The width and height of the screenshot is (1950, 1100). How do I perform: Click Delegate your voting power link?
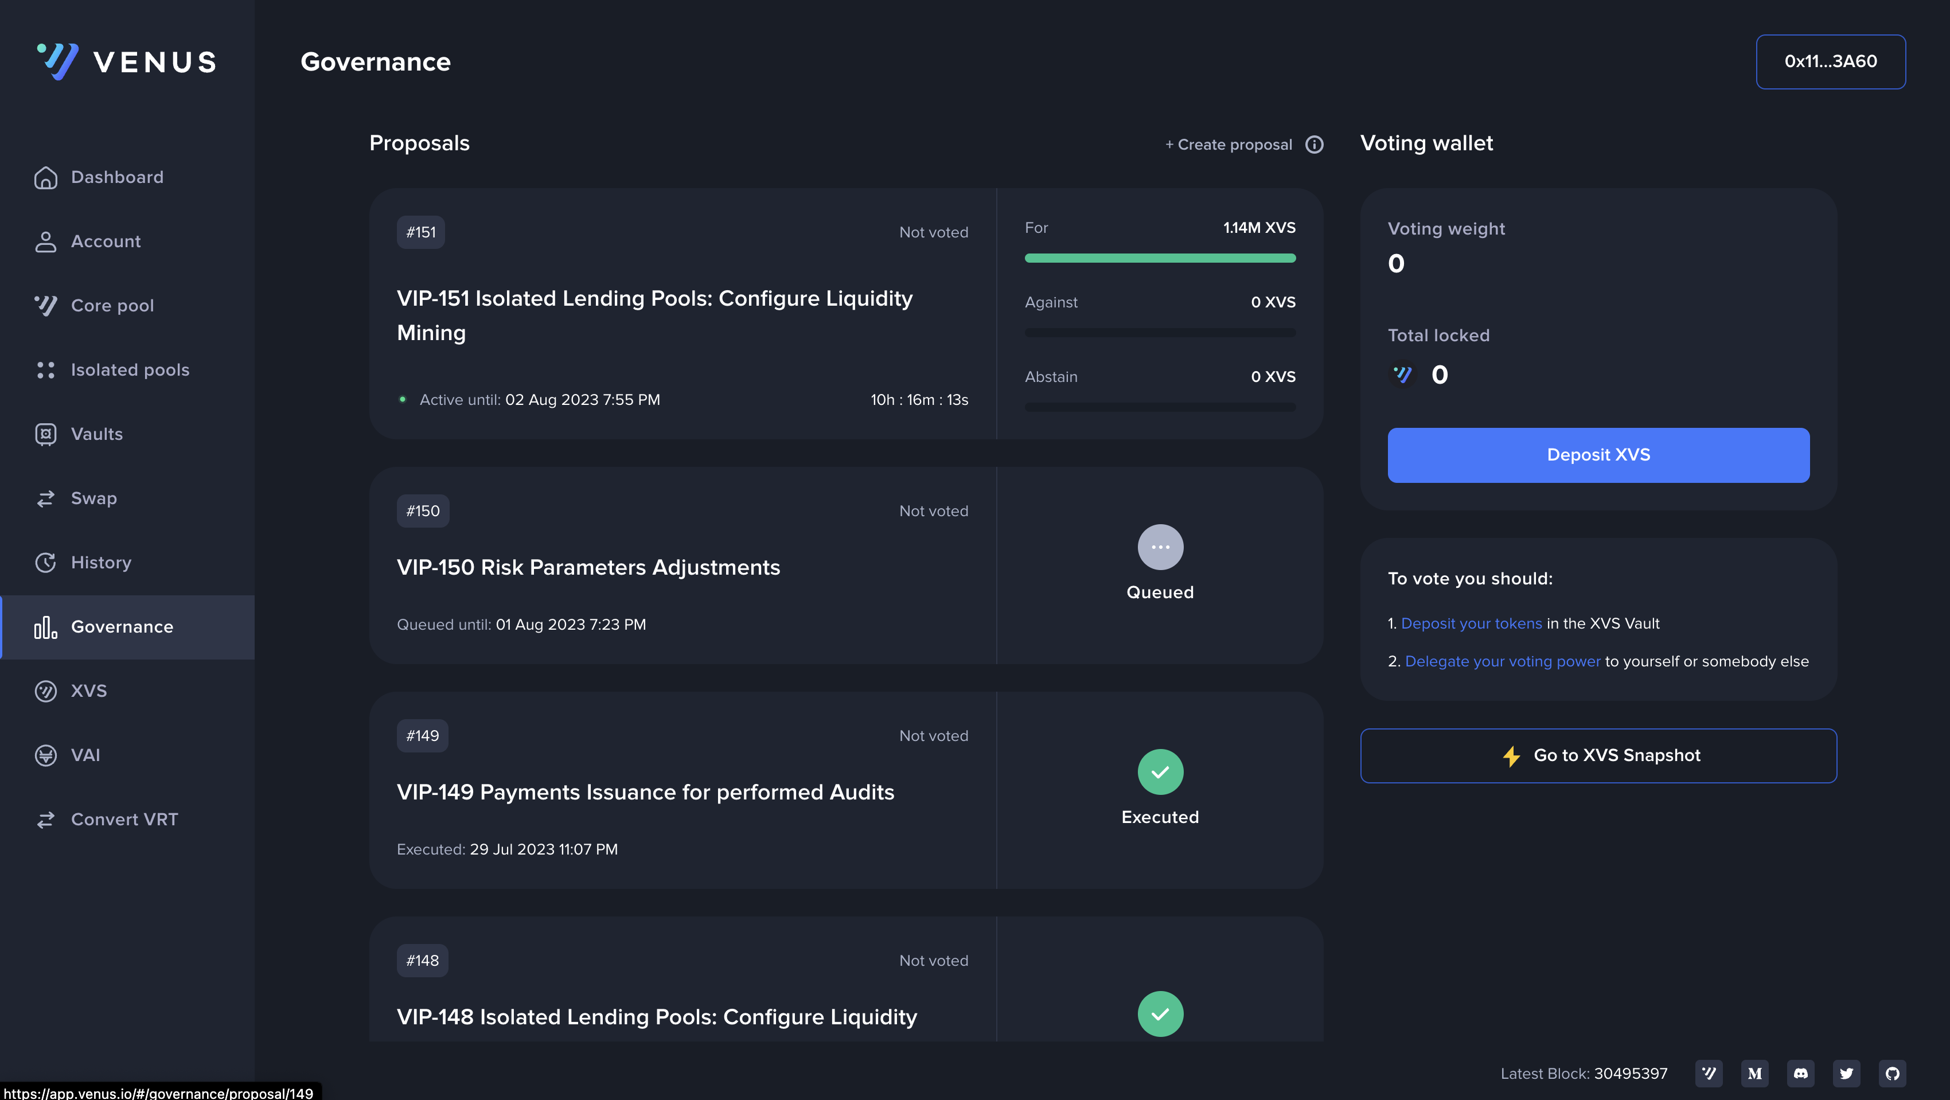coord(1502,661)
